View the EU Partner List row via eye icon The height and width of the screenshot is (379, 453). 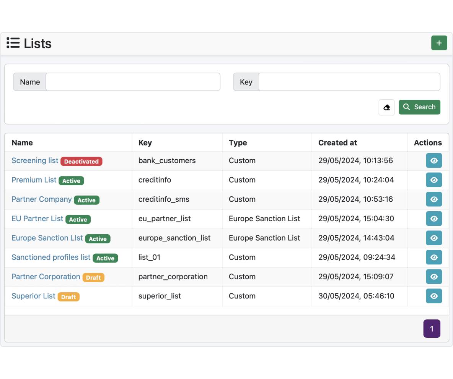tap(433, 219)
